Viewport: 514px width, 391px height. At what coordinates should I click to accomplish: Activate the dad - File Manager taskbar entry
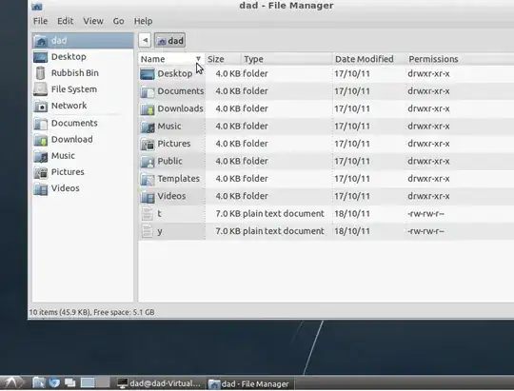pos(249,383)
